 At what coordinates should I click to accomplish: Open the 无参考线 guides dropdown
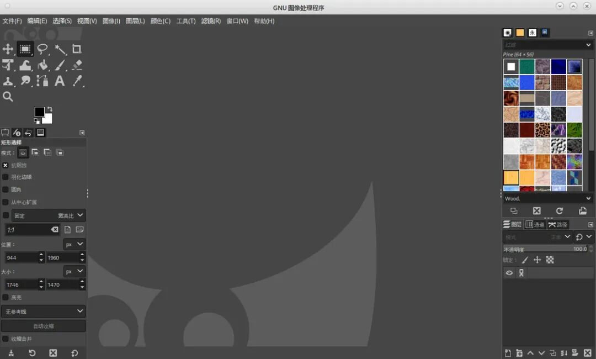coord(44,312)
